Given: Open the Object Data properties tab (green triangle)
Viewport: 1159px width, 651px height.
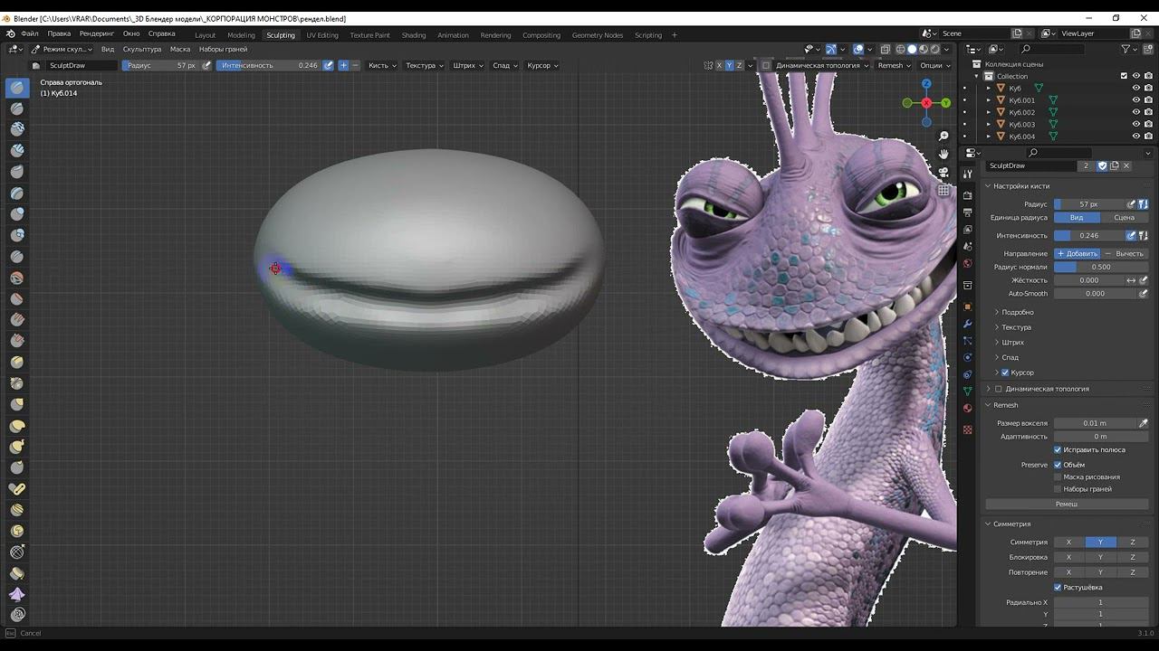Looking at the screenshot, I should coord(967,392).
